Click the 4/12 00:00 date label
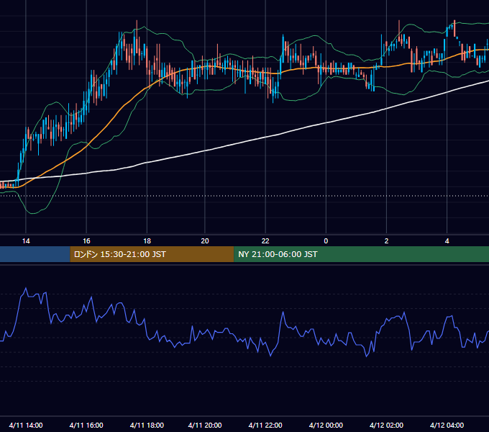The width and height of the screenshot is (489, 432). pyautogui.click(x=326, y=425)
